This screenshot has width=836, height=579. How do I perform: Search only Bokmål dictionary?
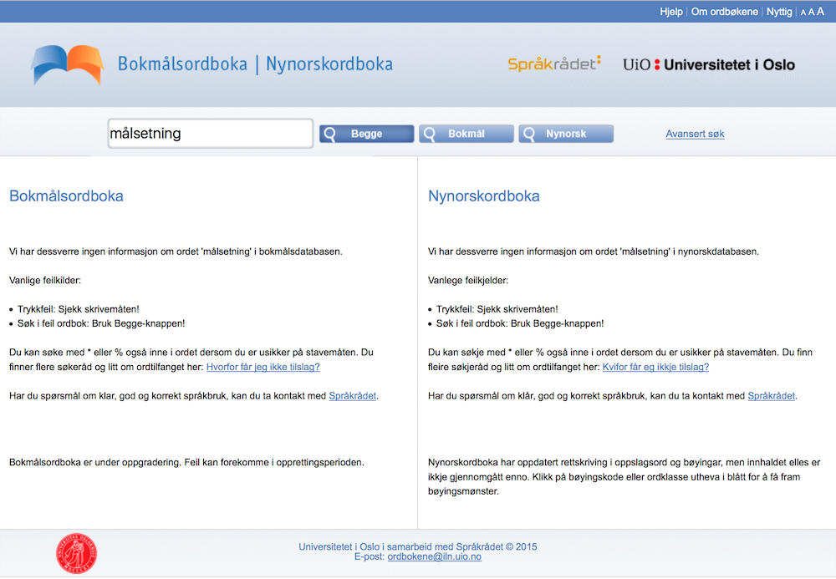tap(466, 134)
